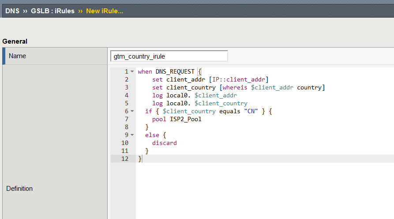Click the "CN" string in if condition
The height and width of the screenshot is (219, 394).
251,111
